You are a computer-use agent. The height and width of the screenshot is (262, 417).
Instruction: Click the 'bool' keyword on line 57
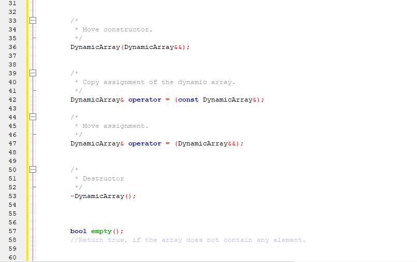pyautogui.click(x=78, y=231)
